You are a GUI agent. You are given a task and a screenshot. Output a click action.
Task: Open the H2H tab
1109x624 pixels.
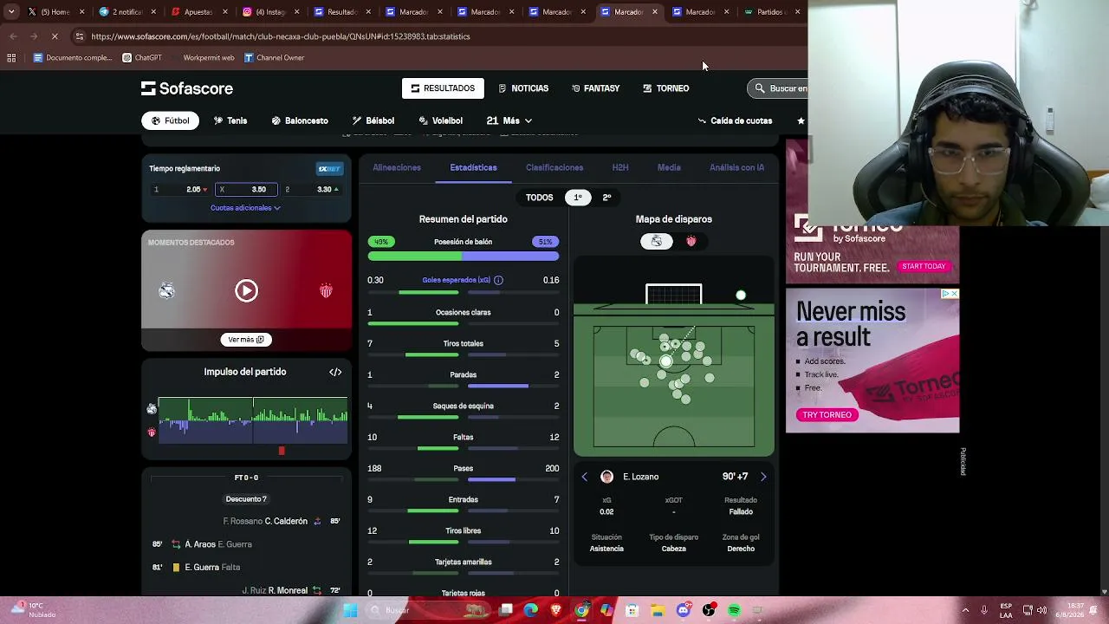tap(620, 167)
